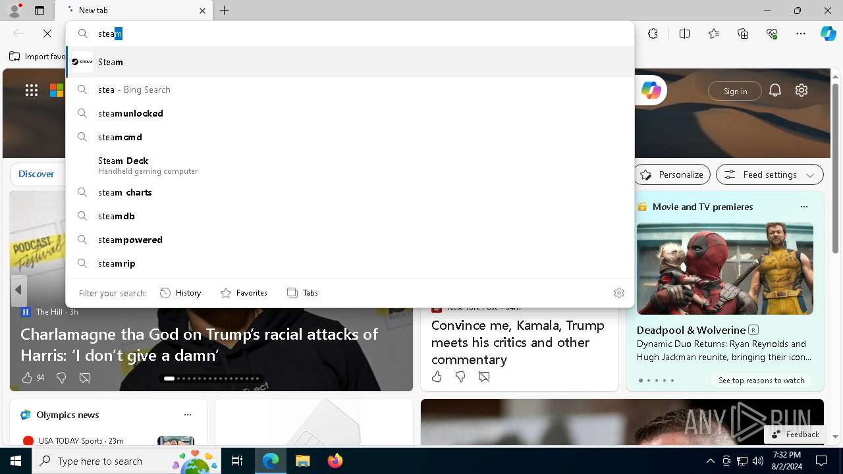
Task: Dislike the Convince me, Kamala article
Action: [x=460, y=377]
